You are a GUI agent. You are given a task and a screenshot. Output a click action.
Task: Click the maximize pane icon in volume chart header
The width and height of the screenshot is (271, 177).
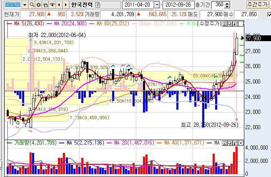coord(230,143)
